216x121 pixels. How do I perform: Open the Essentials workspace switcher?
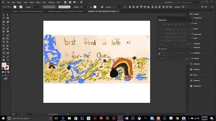[169, 2]
